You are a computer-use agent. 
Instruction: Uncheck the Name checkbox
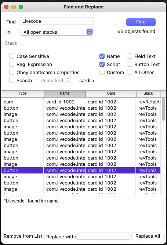point(102,56)
